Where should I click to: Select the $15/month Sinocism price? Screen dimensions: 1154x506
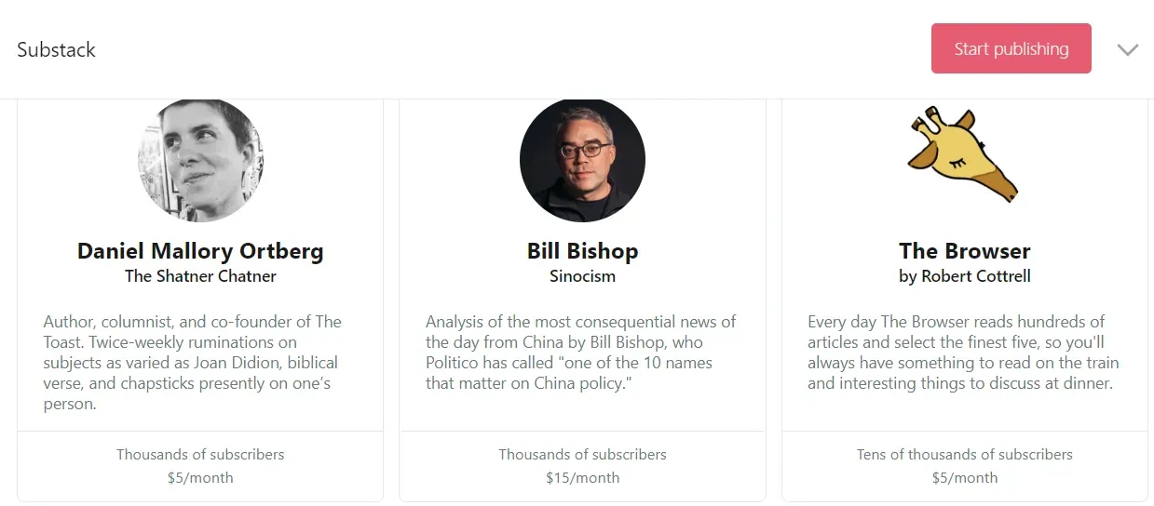(x=582, y=478)
